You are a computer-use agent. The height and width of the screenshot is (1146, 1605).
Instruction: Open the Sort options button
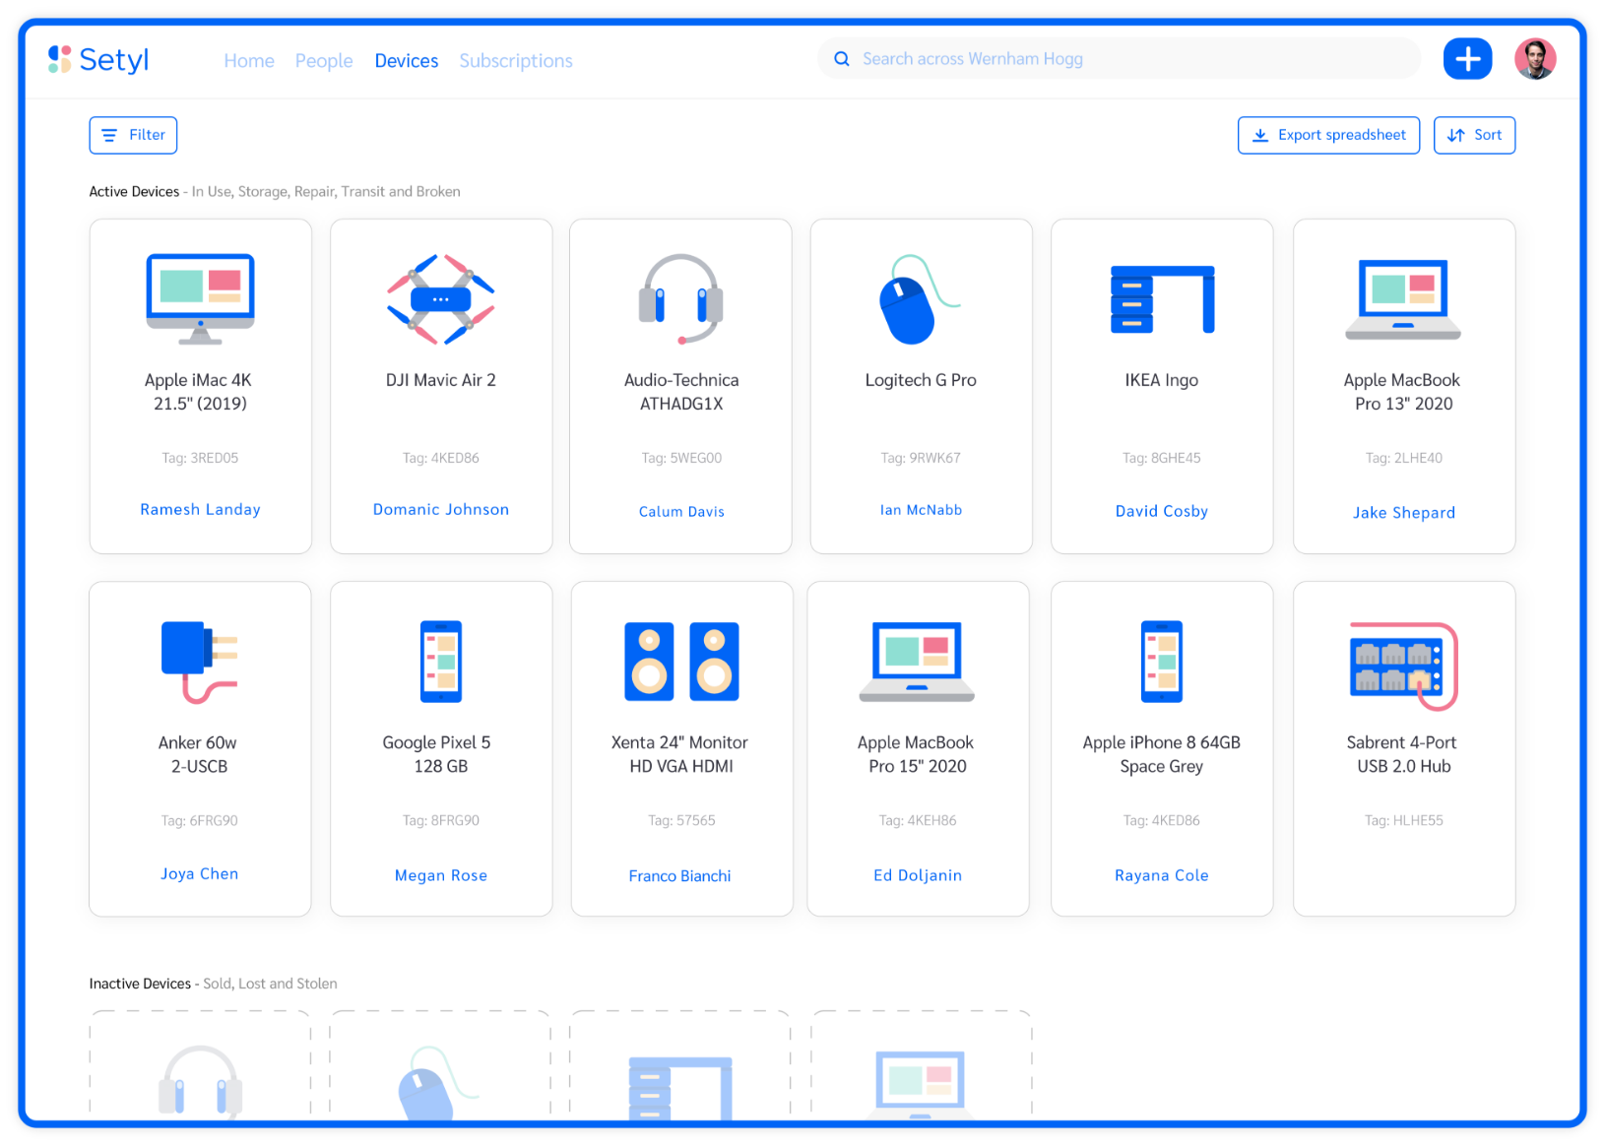[1474, 135]
